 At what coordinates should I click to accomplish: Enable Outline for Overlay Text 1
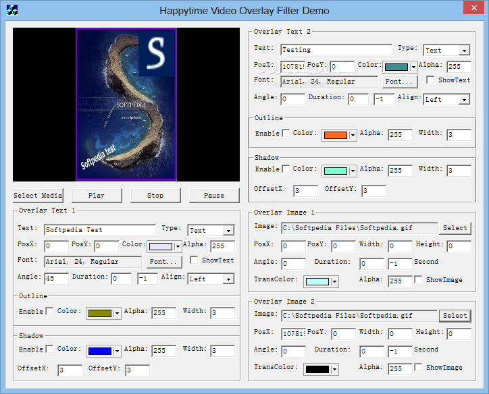point(49,311)
